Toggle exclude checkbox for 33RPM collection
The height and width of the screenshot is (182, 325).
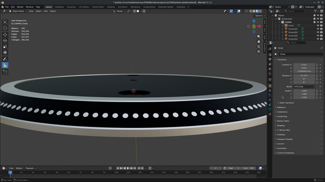coord(314,22)
